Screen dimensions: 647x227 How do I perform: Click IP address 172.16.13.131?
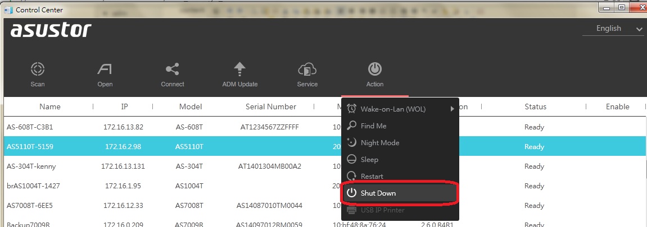123,166
